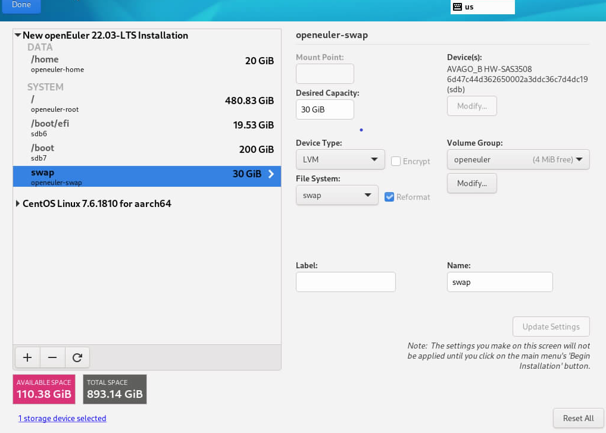
Task: Select the /home openeuler-home partition
Action: pos(147,64)
